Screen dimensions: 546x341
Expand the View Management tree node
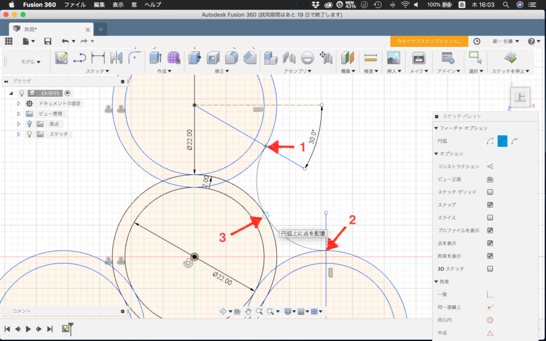19,114
